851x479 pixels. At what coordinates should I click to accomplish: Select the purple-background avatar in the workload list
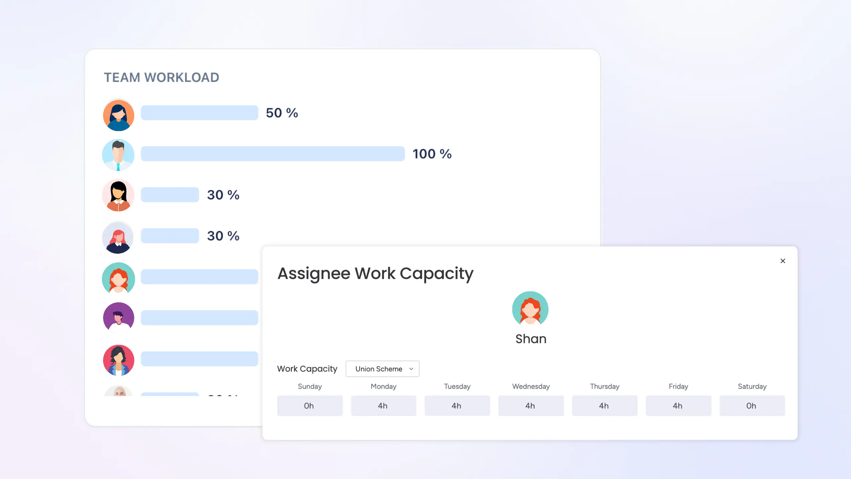pyautogui.click(x=118, y=317)
